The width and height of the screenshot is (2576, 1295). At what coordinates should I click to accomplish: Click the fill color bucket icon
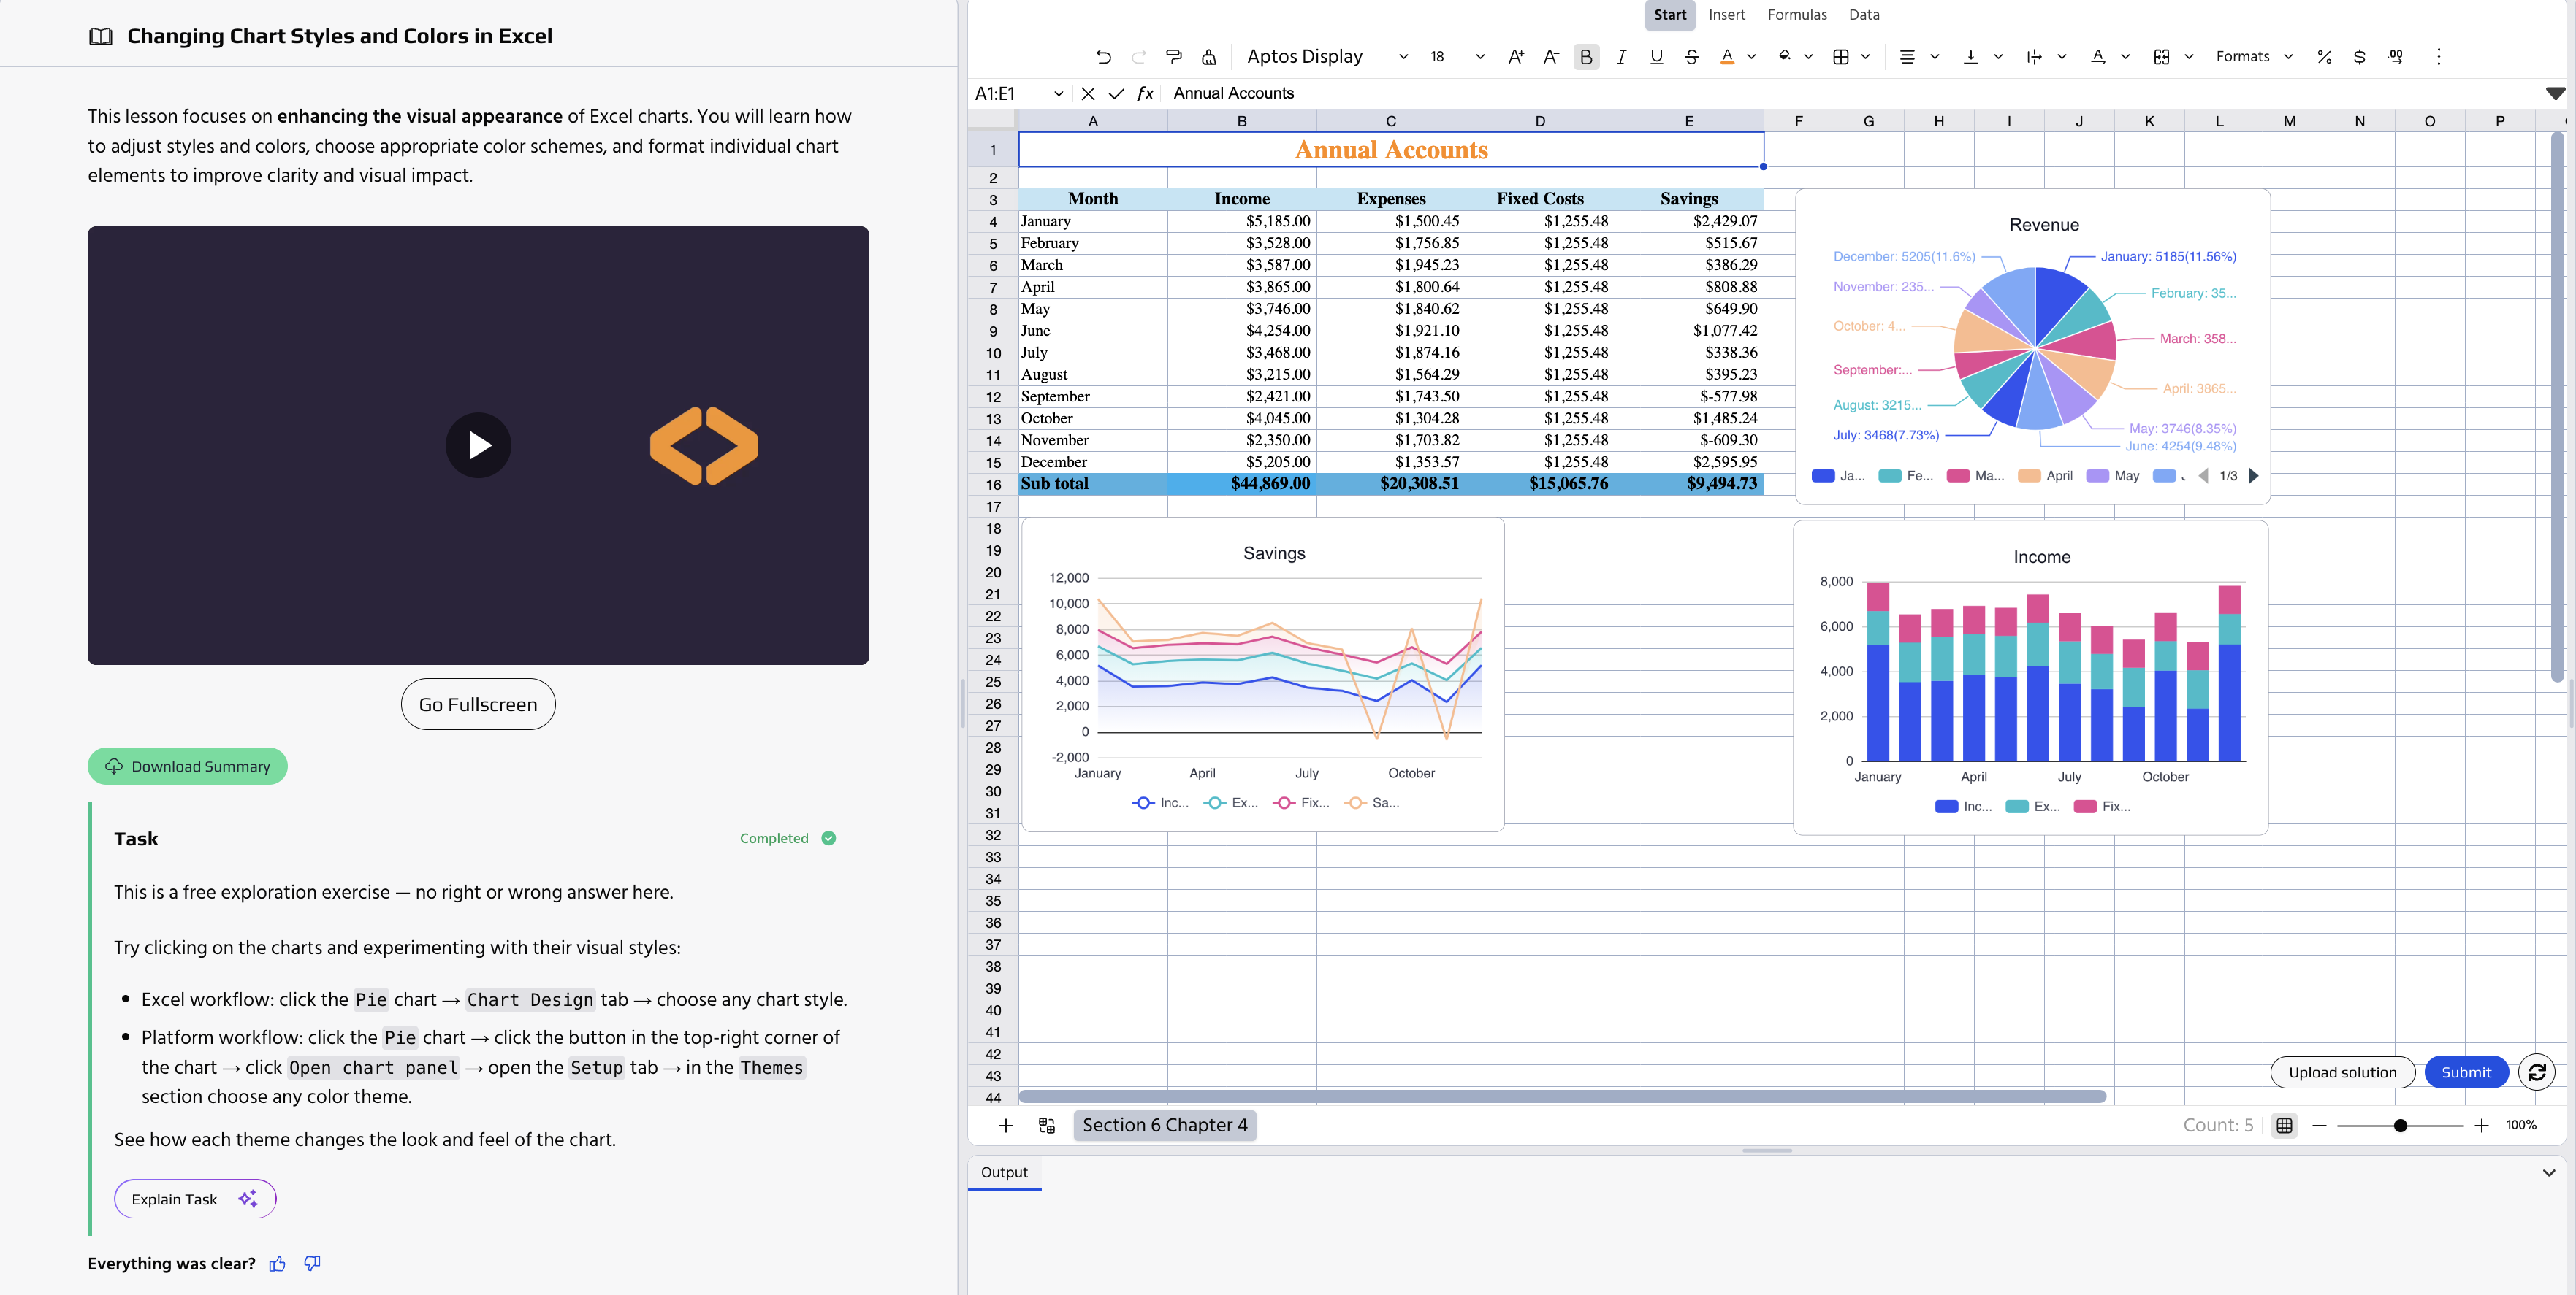click(x=1784, y=57)
